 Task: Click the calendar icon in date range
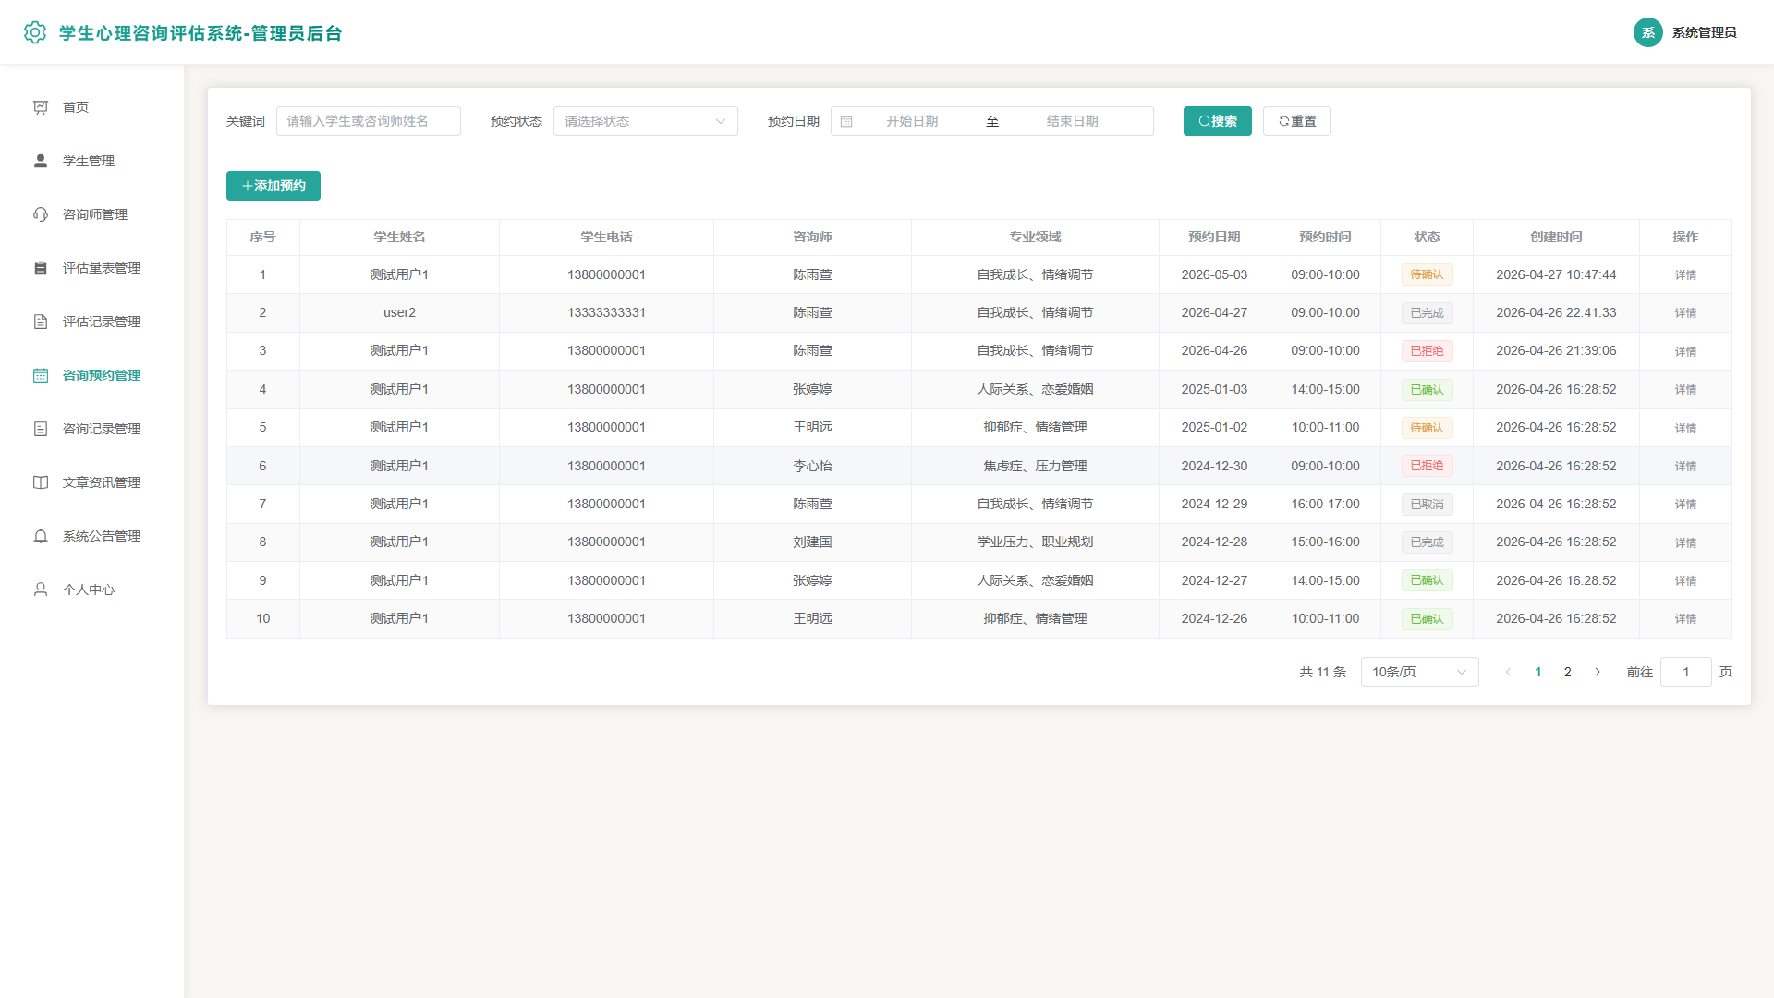coord(846,121)
